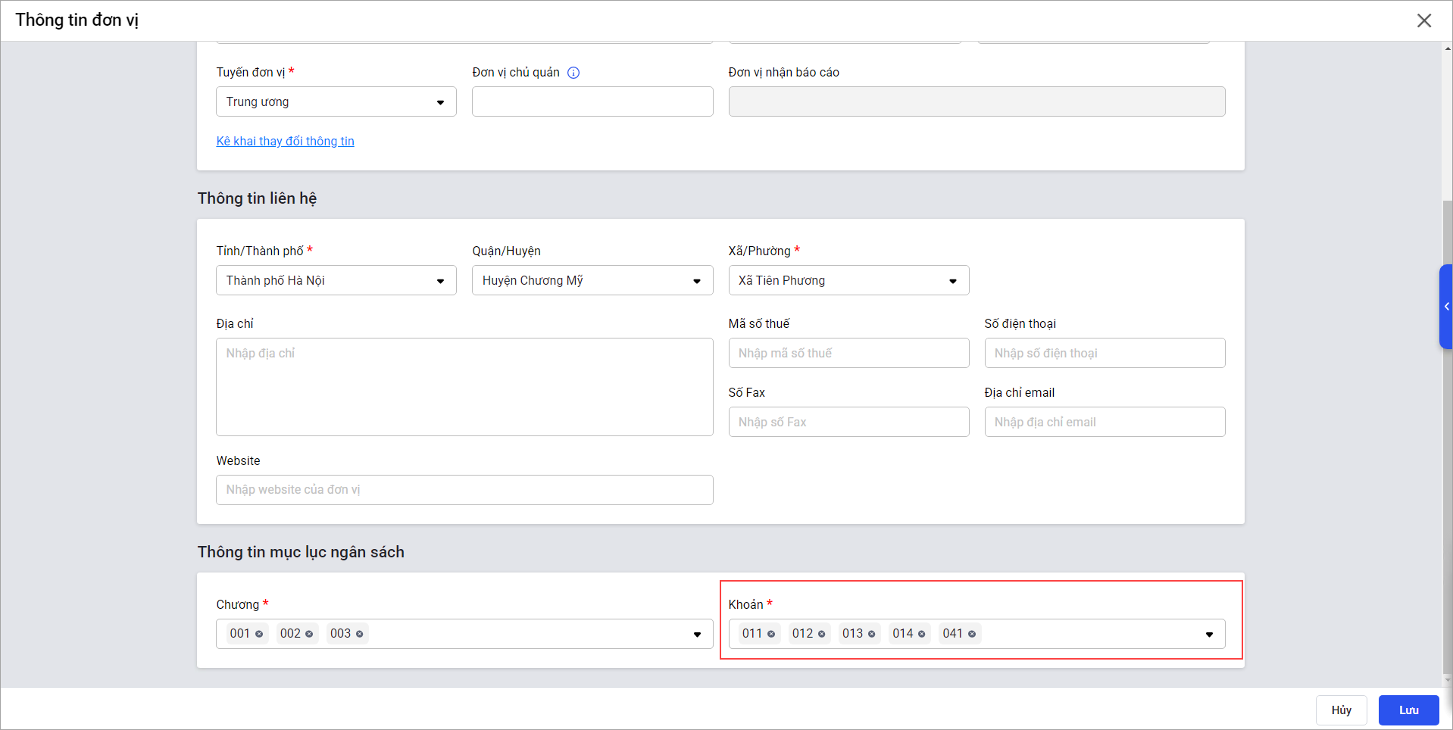Expand the blue side panel arrow
Screen dimensions: 1453x730
click(1446, 307)
